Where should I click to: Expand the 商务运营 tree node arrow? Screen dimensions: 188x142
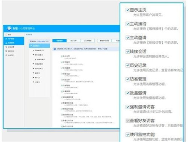[33, 64]
